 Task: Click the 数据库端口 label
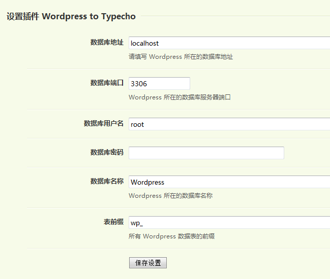click(107, 83)
